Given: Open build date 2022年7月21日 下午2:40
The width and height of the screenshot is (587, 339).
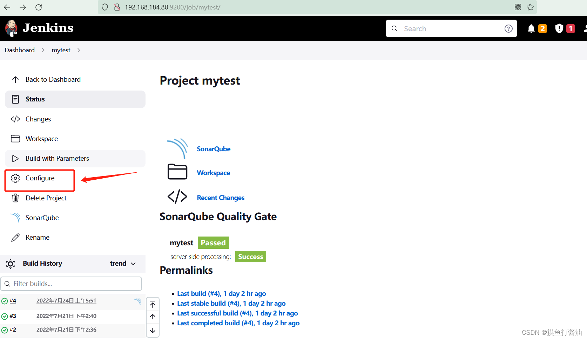Looking at the screenshot, I should [66, 316].
